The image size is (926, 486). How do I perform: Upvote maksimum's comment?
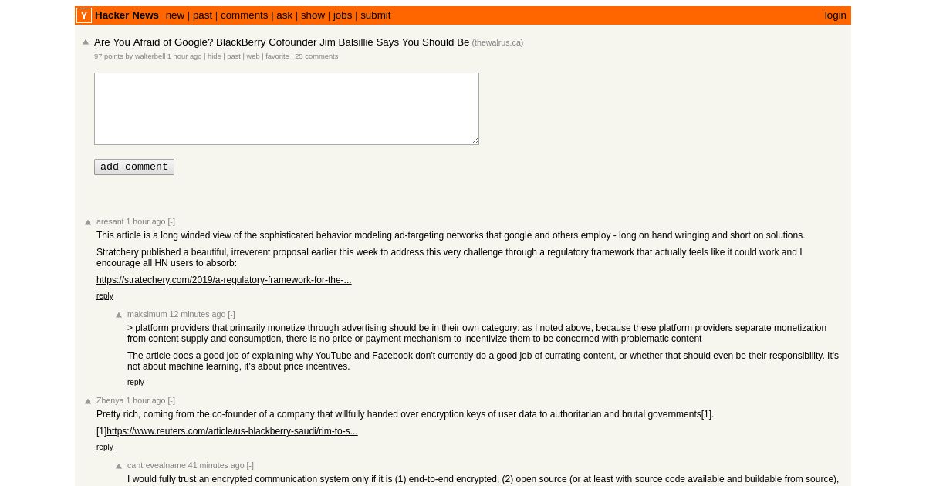(119, 315)
